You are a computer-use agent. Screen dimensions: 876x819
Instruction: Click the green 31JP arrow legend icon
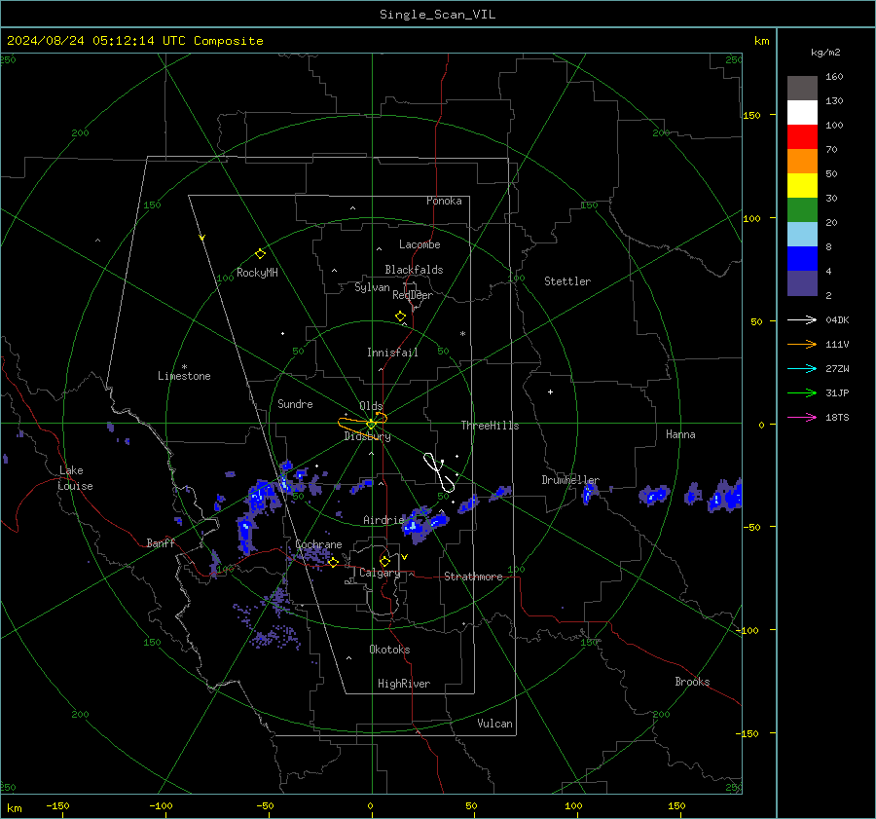coord(802,393)
